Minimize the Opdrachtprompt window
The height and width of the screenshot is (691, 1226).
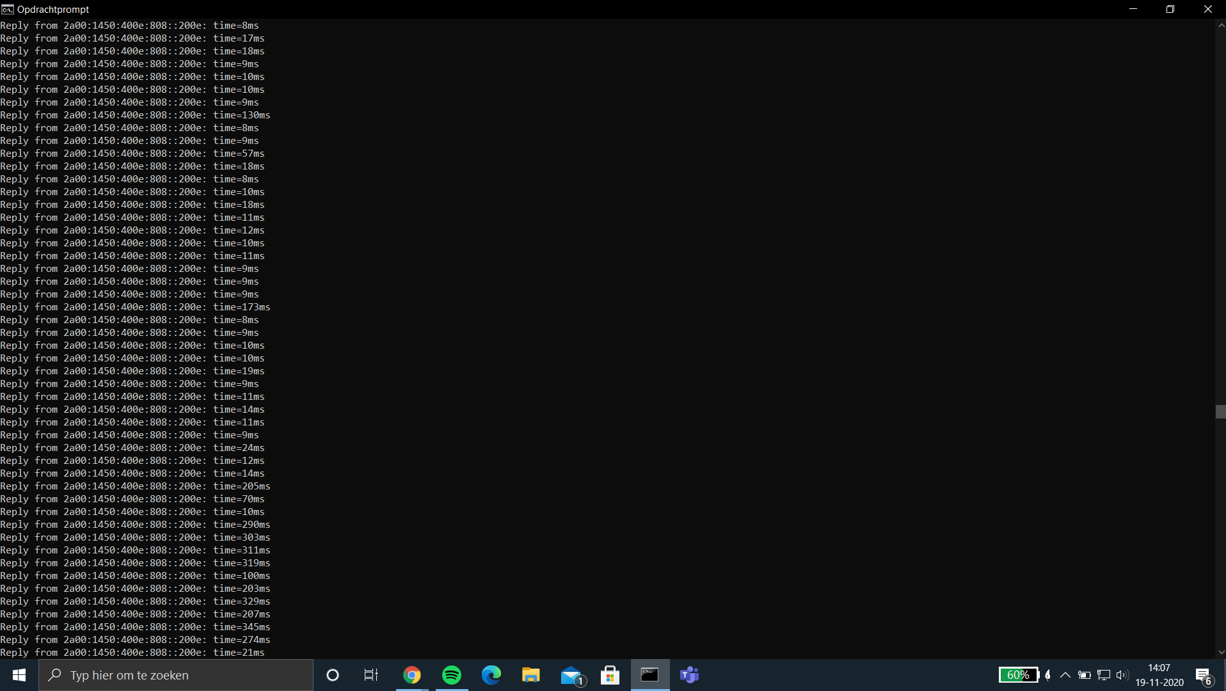(x=1133, y=9)
